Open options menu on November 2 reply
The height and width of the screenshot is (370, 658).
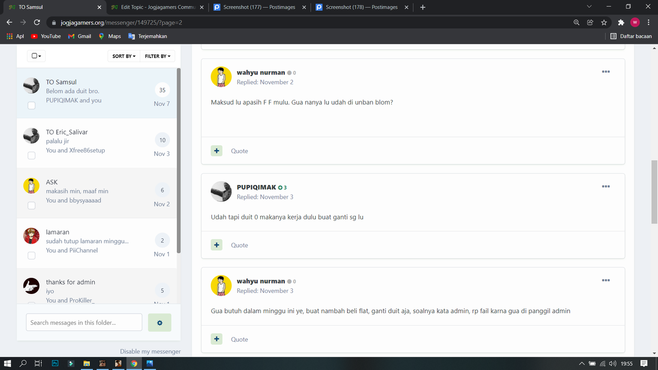(606, 72)
